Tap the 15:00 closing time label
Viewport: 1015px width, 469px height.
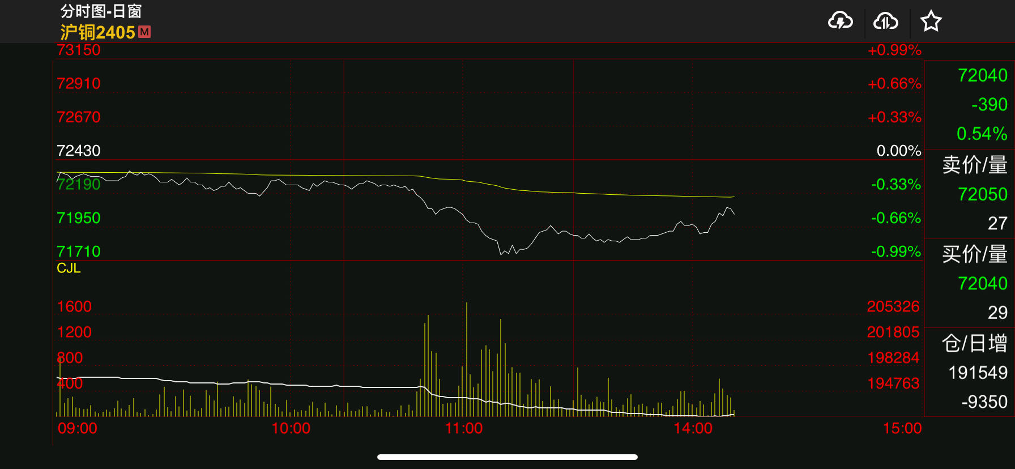tap(902, 428)
